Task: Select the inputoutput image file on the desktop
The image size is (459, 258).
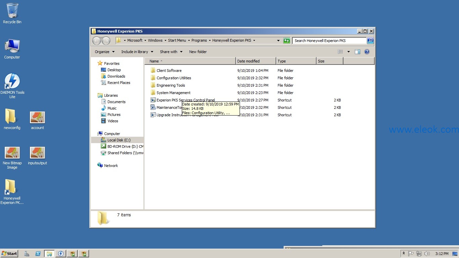Action: pos(37,156)
